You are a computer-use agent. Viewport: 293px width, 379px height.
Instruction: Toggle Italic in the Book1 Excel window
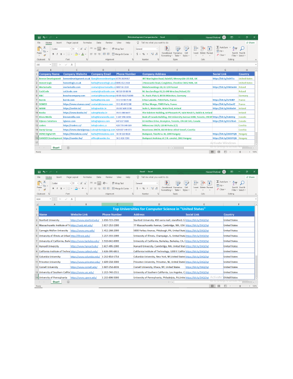click(x=57, y=189)
